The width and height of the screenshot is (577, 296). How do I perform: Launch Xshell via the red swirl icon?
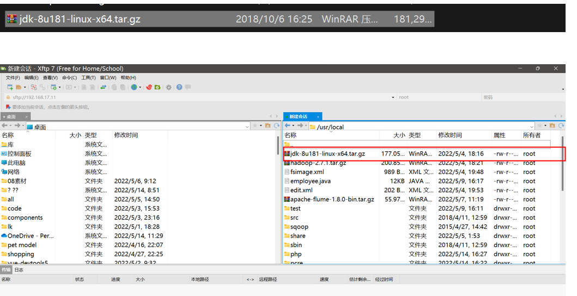(x=149, y=87)
